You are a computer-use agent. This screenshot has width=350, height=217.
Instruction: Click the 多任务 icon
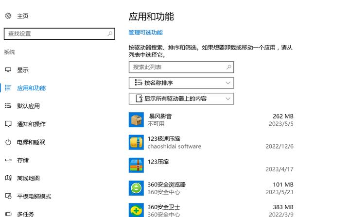coord(8,214)
